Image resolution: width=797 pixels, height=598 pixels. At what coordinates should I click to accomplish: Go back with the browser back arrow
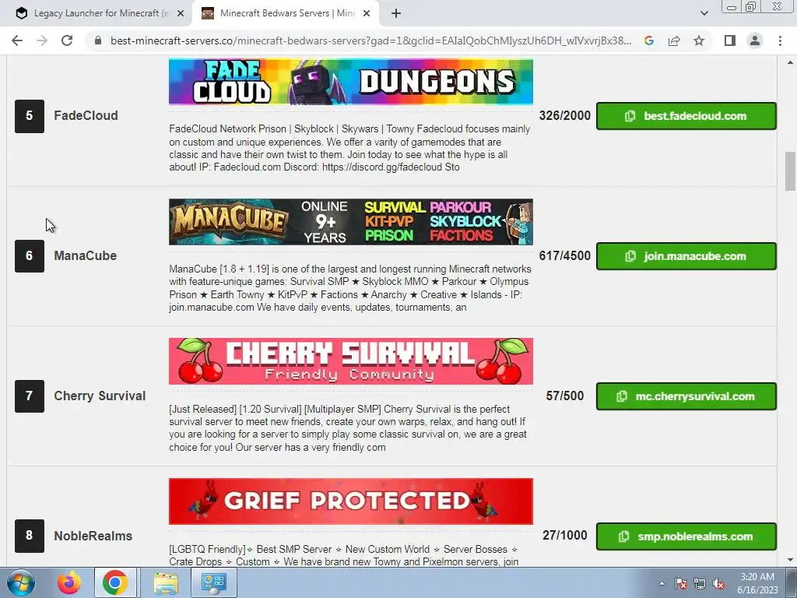17,40
